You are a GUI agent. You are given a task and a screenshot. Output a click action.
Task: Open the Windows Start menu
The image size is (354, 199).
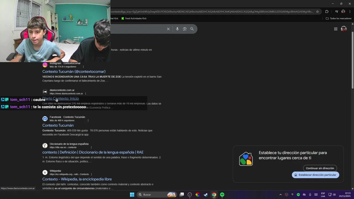click(x=132, y=195)
